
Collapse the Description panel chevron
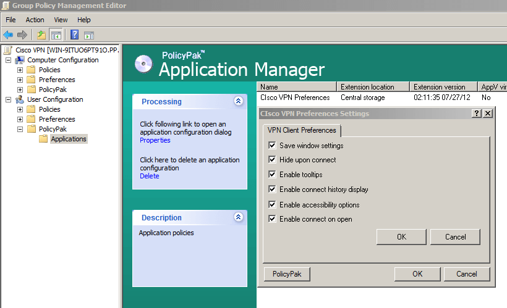(238, 217)
